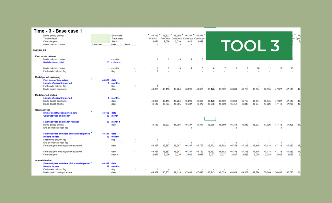Click the 'Annual timeline' section heading
This screenshot has height=203, width=332.
point(43,160)
